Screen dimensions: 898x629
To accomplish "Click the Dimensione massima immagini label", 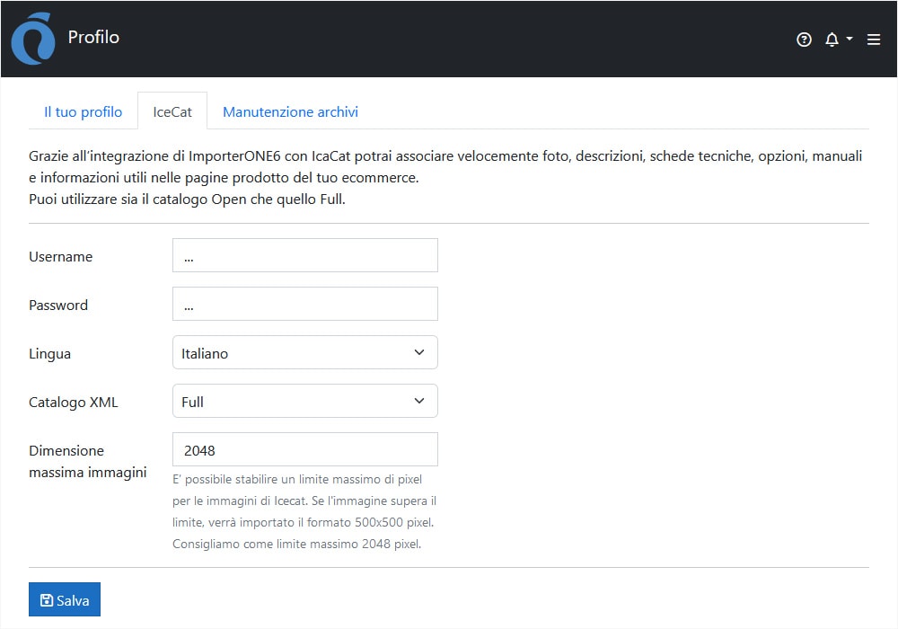I will click(x=87, y=461).
